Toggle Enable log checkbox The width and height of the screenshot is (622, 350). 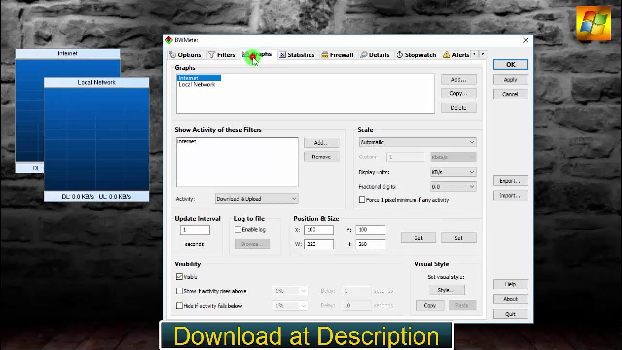[x=238, y=229]
